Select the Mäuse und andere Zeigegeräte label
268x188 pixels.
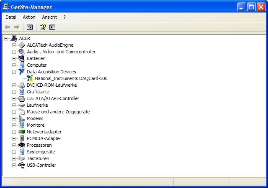pyautogui.click(x=58, y=112)
